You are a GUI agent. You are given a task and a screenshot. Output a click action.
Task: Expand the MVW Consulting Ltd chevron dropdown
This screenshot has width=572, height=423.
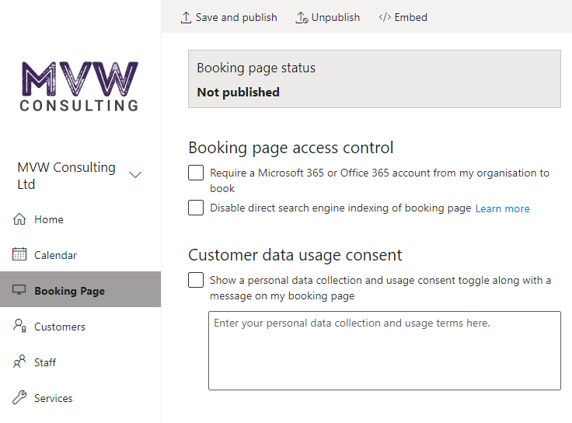pyautogui.click(x=135, y=175)
